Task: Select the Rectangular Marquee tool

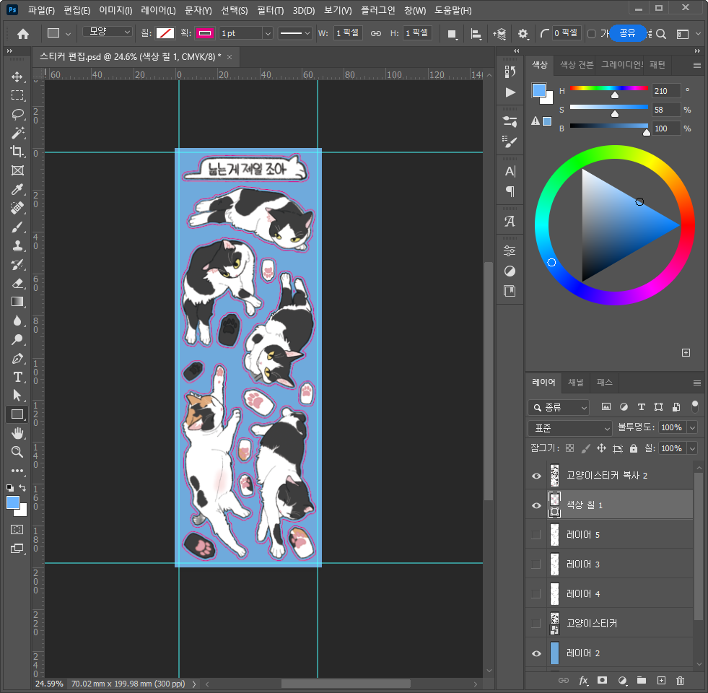Action: point(17,95)
